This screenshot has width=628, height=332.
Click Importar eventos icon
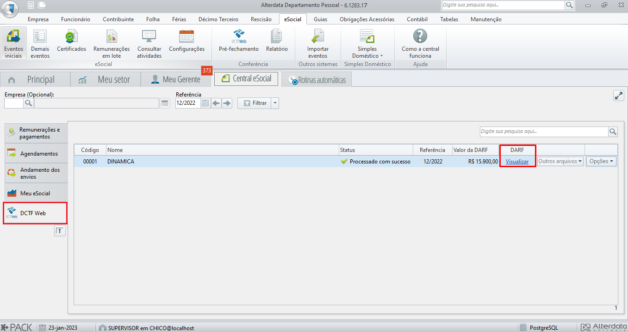317,43
